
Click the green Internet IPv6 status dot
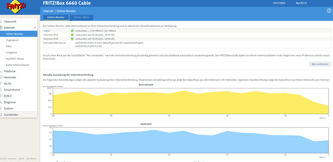pos(72,39)
